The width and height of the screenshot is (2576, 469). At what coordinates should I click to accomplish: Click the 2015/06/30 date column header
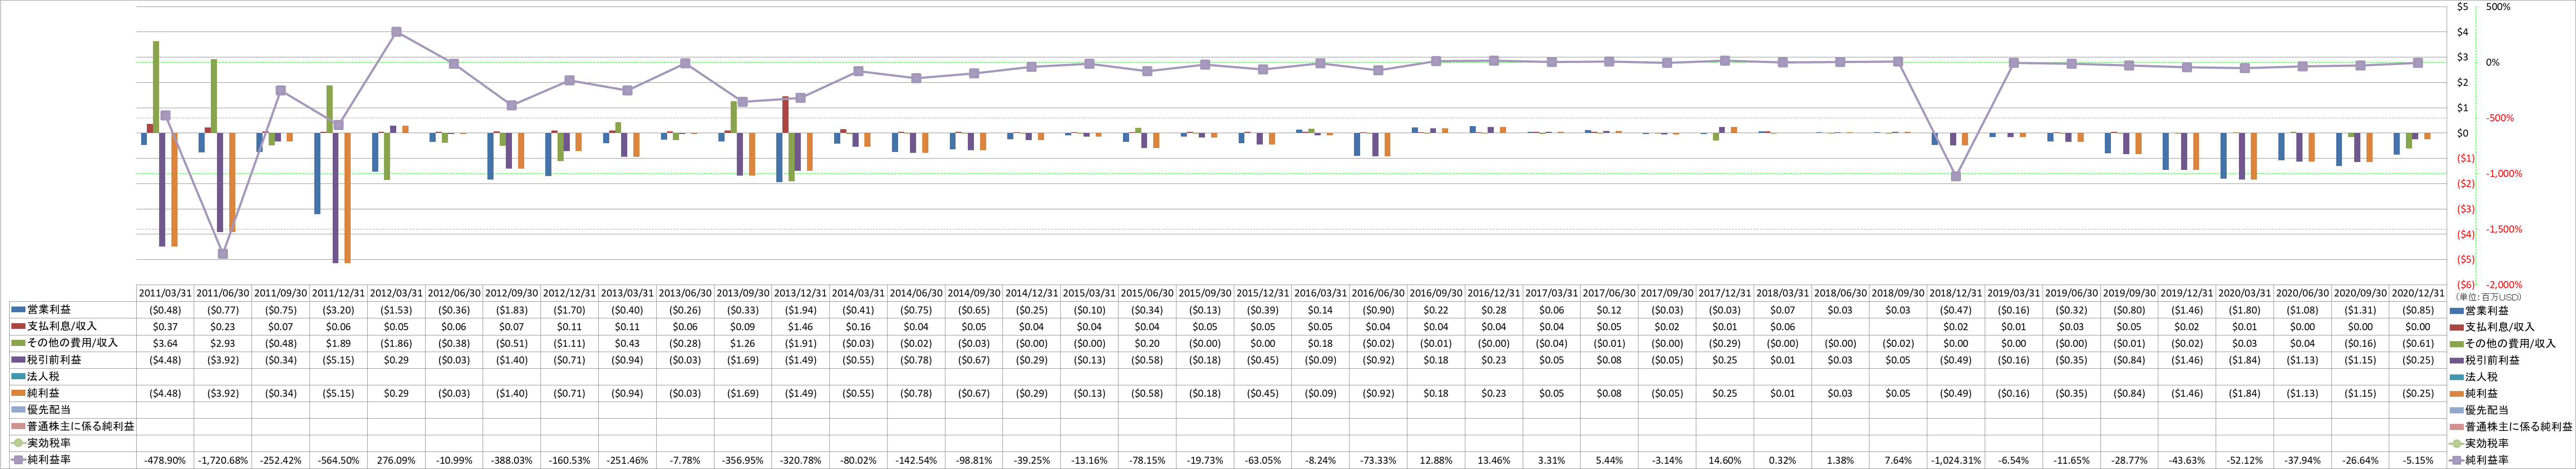pyautogui.click(x=1147, y=293)
